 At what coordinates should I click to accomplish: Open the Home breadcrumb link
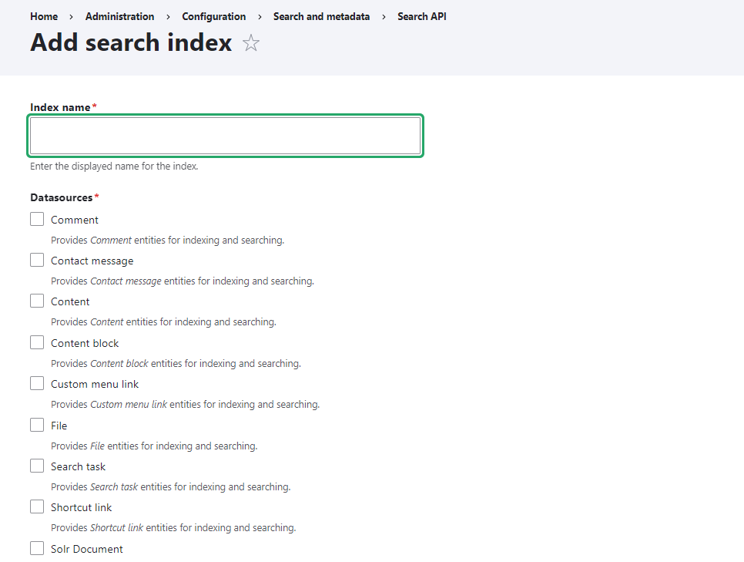[43, 16]
